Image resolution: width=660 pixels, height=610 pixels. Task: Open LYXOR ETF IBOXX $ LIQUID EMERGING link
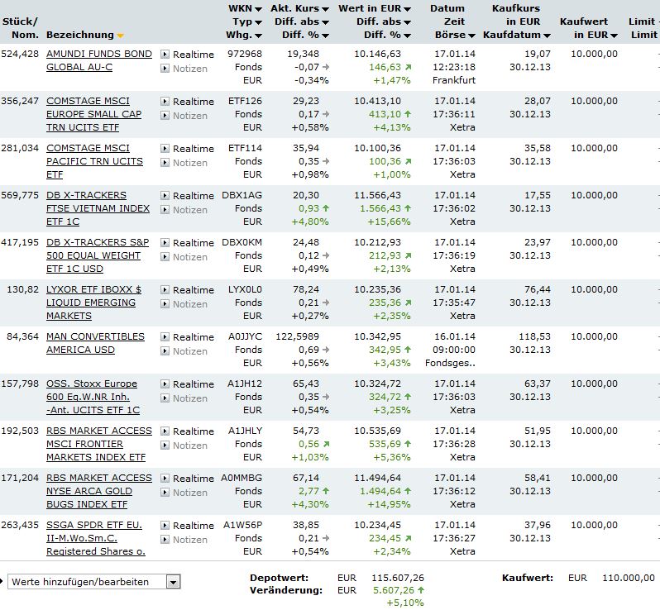point(93,303)
